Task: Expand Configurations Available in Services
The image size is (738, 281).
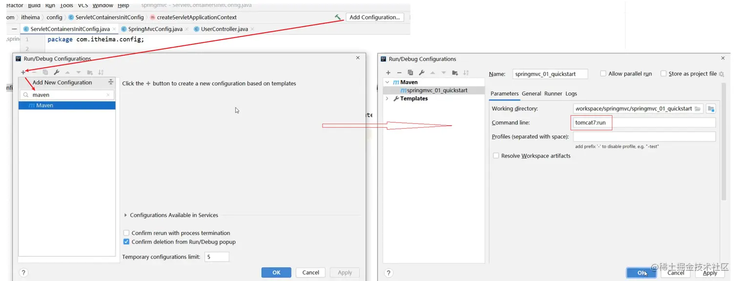Action: coord(126,215)
